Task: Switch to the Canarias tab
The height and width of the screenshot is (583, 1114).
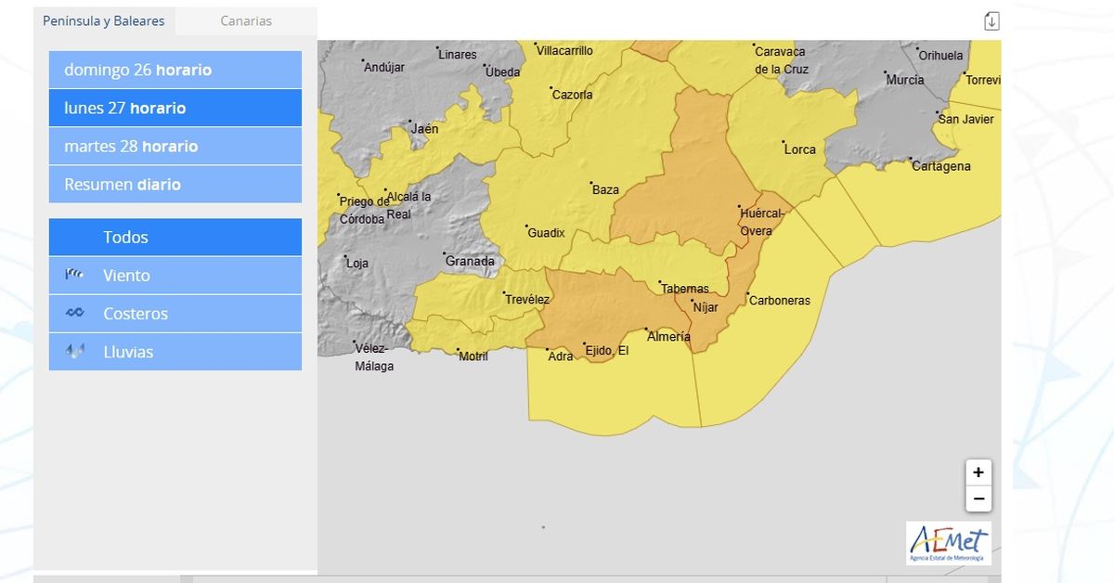Action: 246,20
